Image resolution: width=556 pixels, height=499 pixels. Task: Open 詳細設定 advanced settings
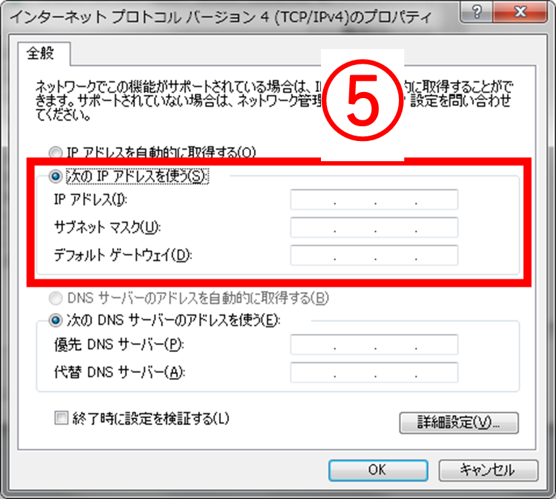[459, 422]
